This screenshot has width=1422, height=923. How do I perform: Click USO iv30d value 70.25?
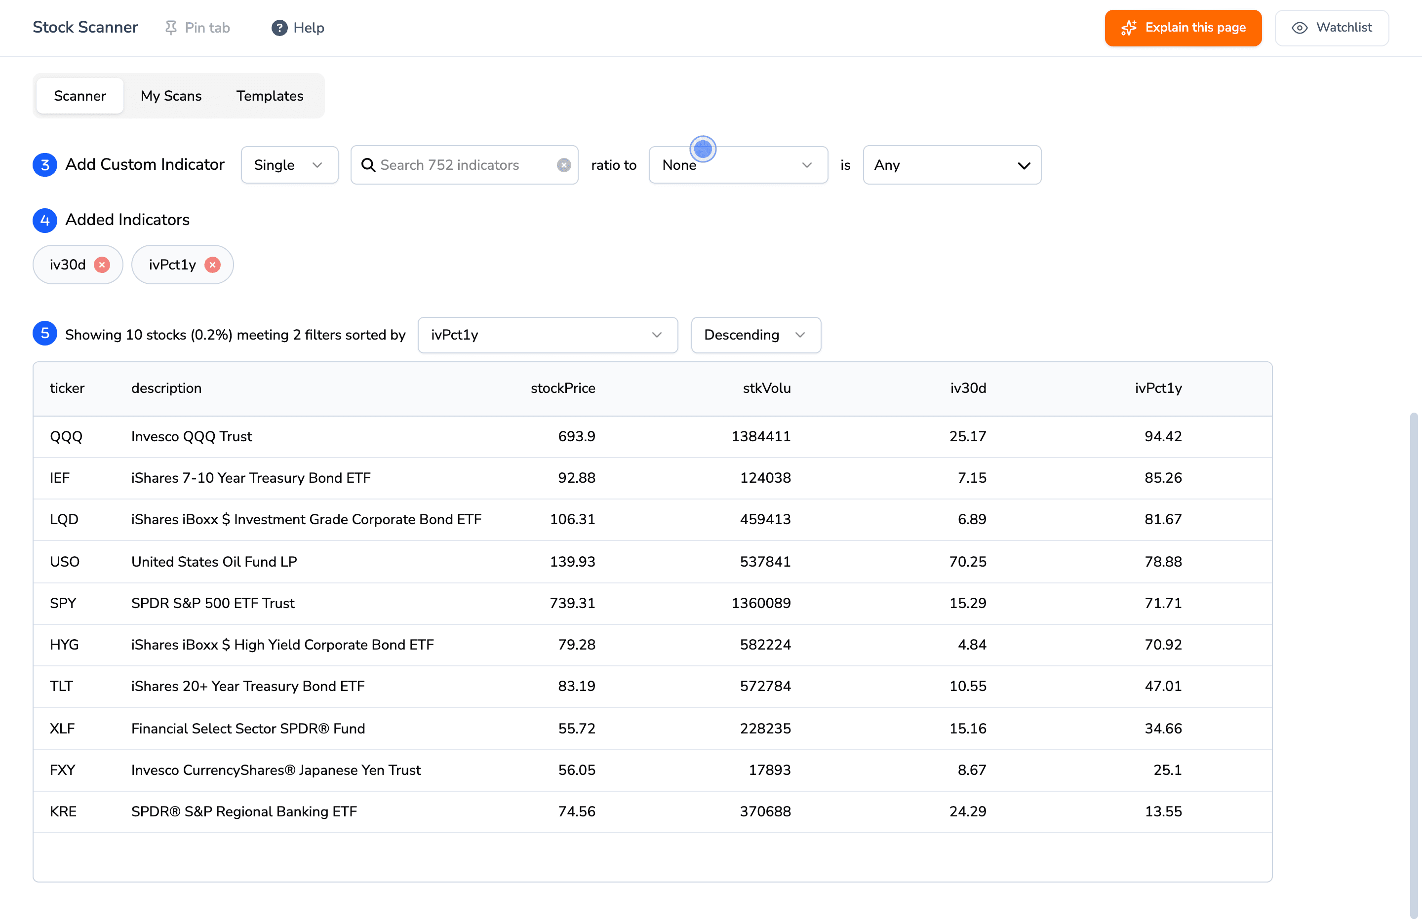pyautogui.click(x=968, y=562)
